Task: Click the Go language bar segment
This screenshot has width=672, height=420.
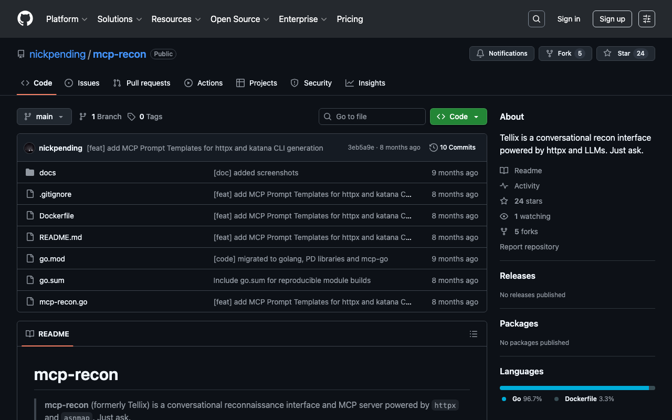Action: 574,388
